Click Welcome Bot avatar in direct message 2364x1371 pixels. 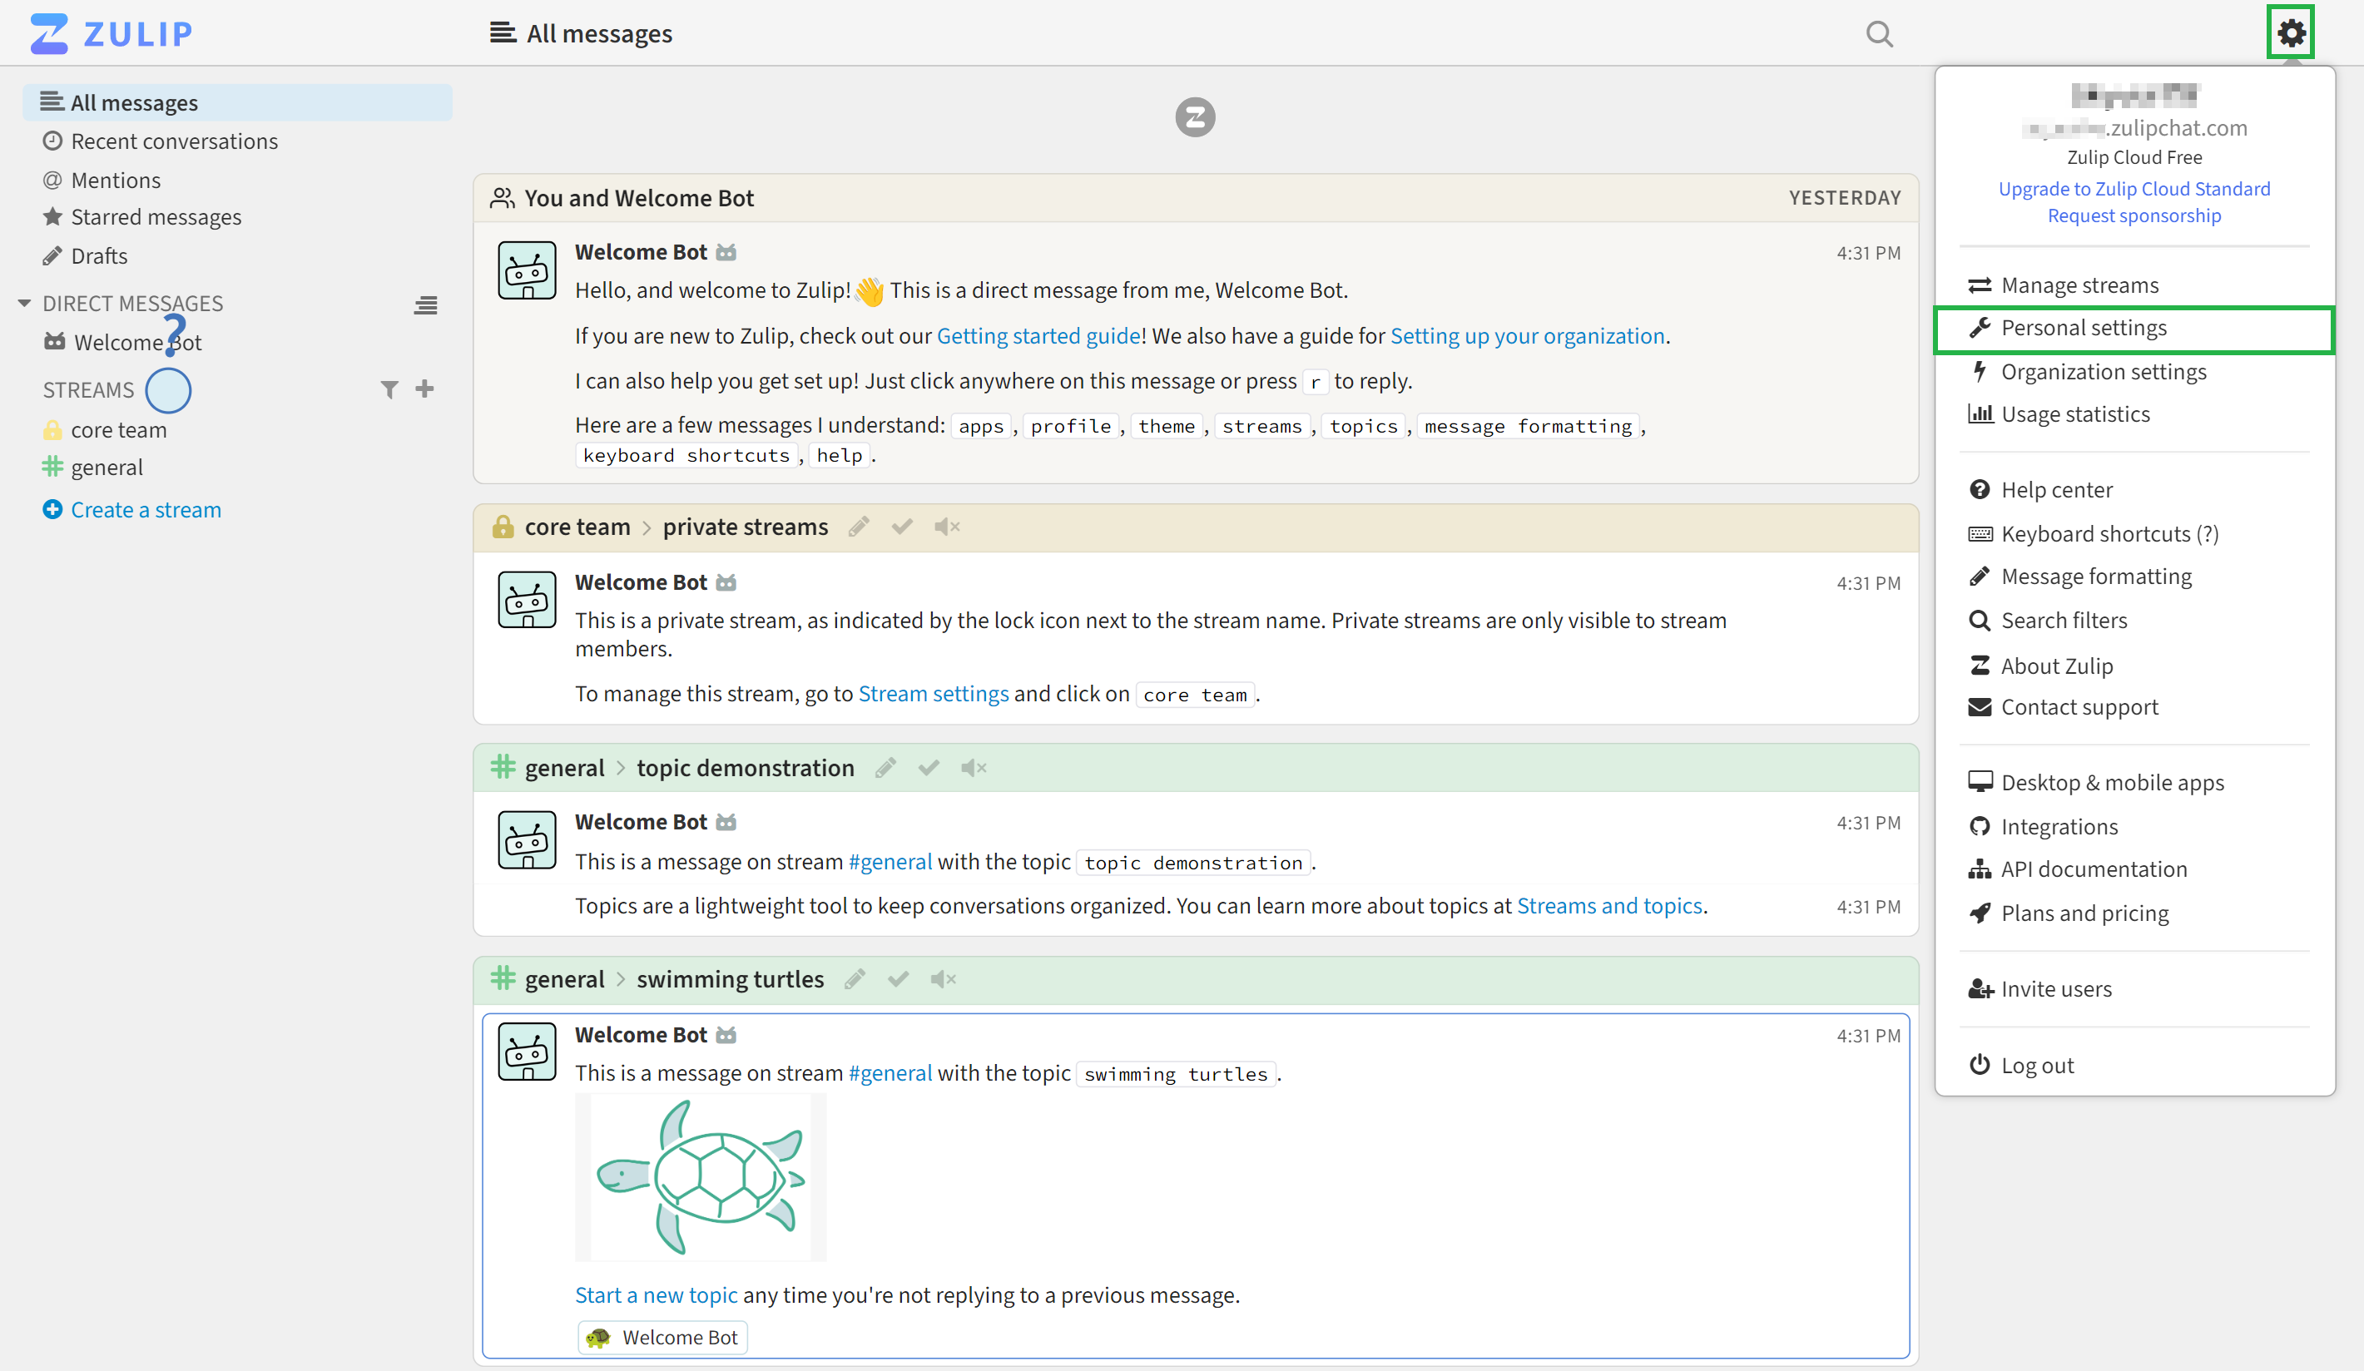pyautogui.click(x=526, y=270)
